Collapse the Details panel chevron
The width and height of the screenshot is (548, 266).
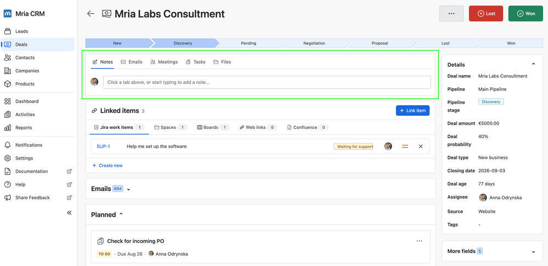pos(533,64)
